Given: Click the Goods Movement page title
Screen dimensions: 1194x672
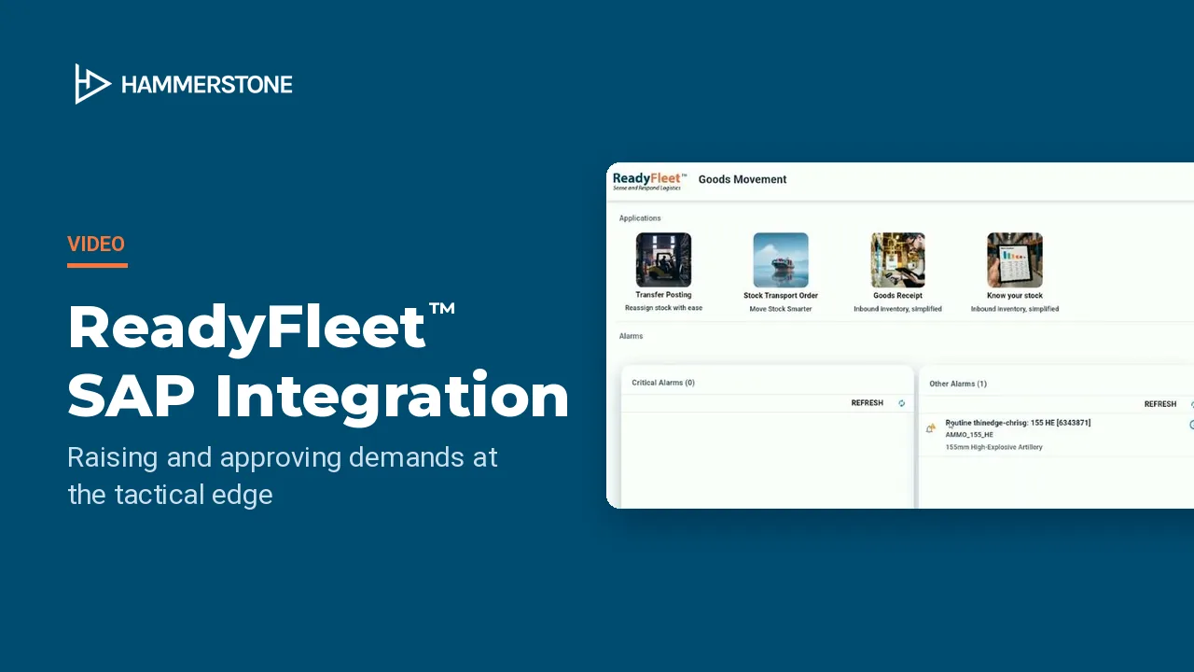Looking at the screenshot, I should tap(743, 179).
